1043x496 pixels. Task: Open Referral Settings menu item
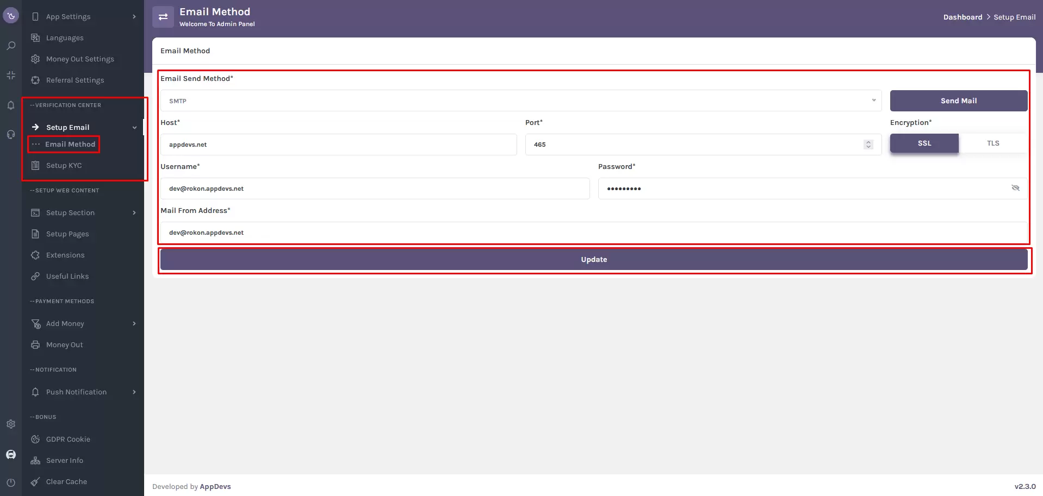pyautogui.click(x=75, y=80)
